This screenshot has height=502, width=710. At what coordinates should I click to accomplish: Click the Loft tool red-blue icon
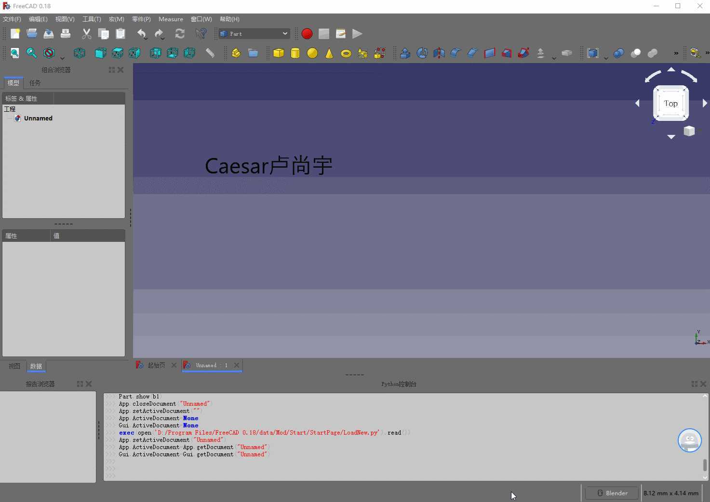point(507,53)
